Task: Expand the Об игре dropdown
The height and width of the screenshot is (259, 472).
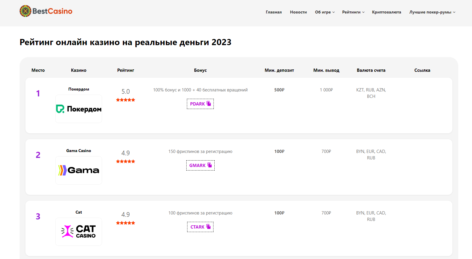Action: [325, 12]
